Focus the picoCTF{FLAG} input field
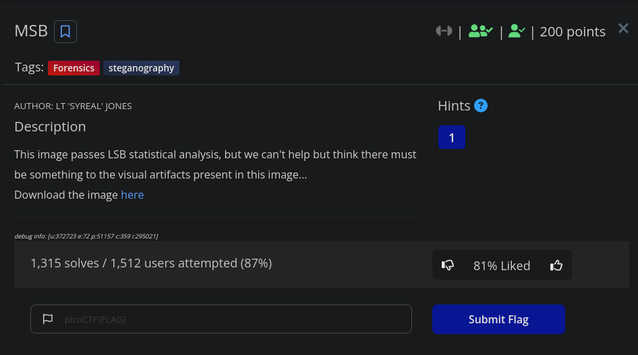Image resolution: width=638 pixels, height=355 pixels. pos(221,319)
